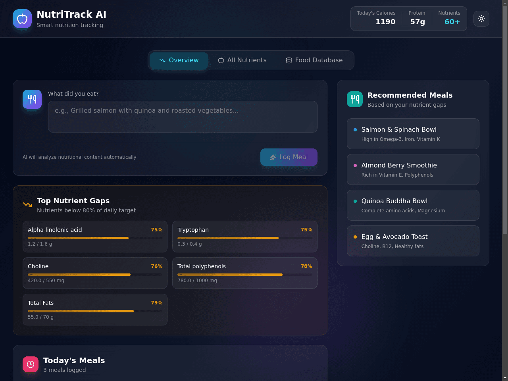Image resolution: width=508 pixels, height=381 pixels.
Task: Click the NutriTrack apple logo icon
Action: (22, 19)
